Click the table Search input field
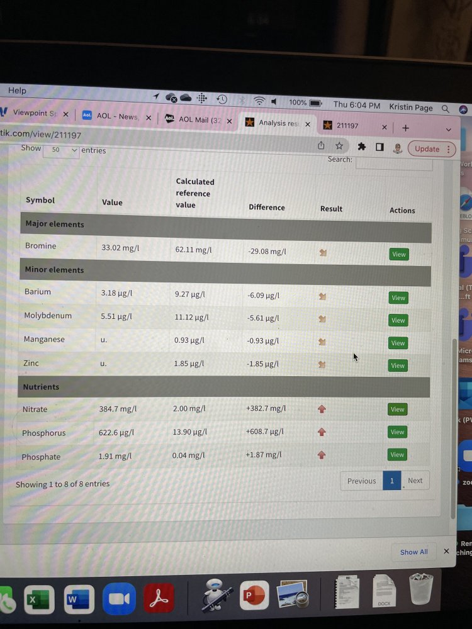The width and height of the screenshot is (472, 629). click(x=394, y=163)
